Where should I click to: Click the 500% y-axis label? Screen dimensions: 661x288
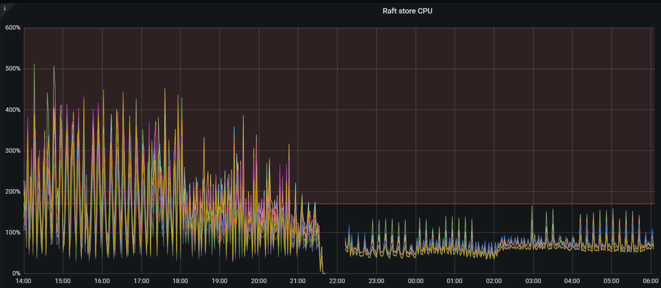point(13,69)
